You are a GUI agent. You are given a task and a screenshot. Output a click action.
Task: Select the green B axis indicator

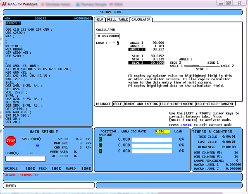click(100, 151)
